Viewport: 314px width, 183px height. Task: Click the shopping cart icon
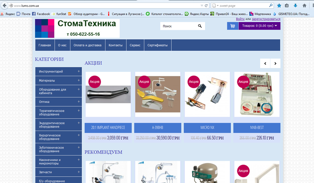point(233,26)
